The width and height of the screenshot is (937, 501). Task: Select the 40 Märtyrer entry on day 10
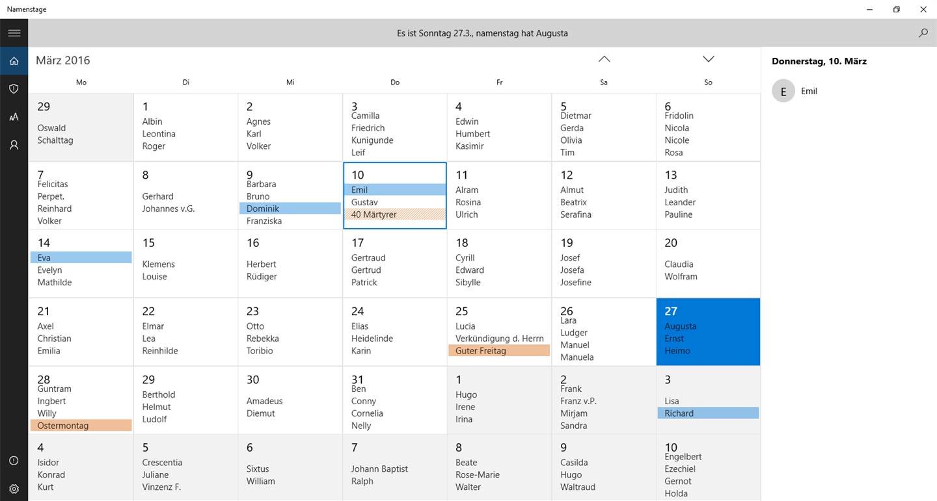click(395, 214)
